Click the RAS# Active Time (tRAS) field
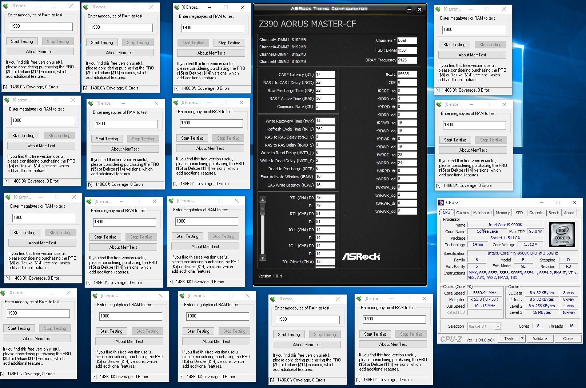 point(325,99)
